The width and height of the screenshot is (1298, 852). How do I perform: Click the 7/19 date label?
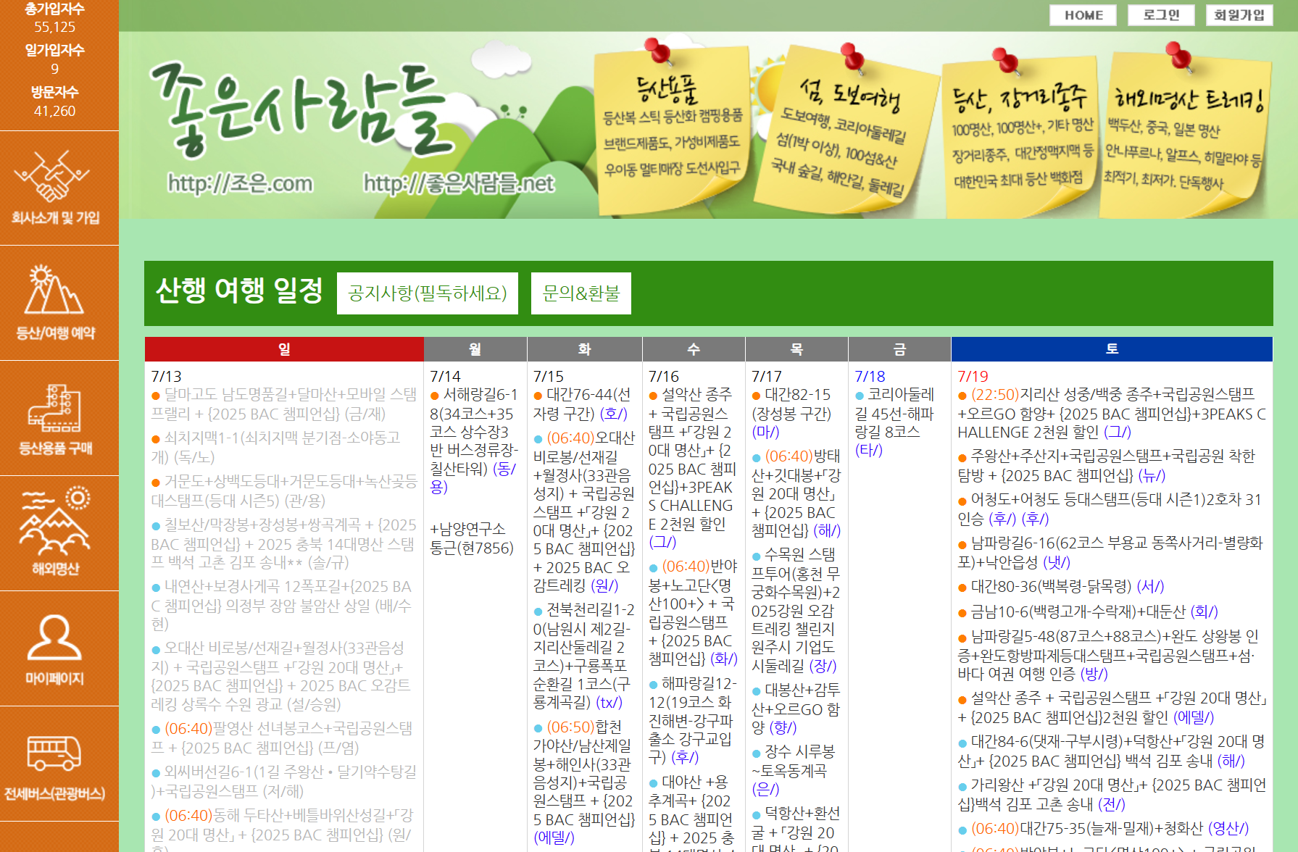point(973,376)
